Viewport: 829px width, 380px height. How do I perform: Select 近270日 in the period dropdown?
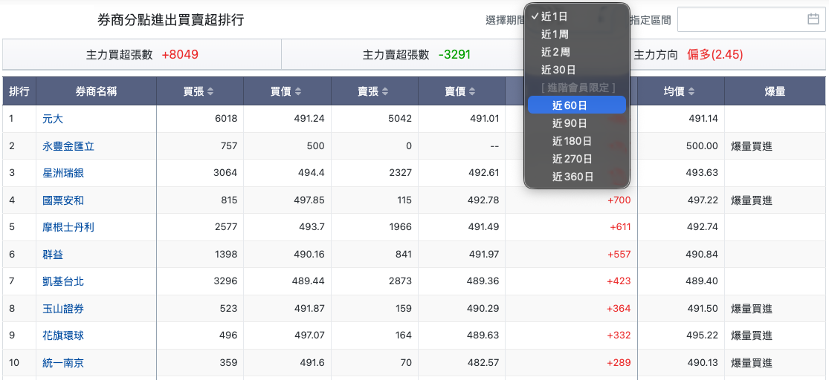tap(577, 158)
